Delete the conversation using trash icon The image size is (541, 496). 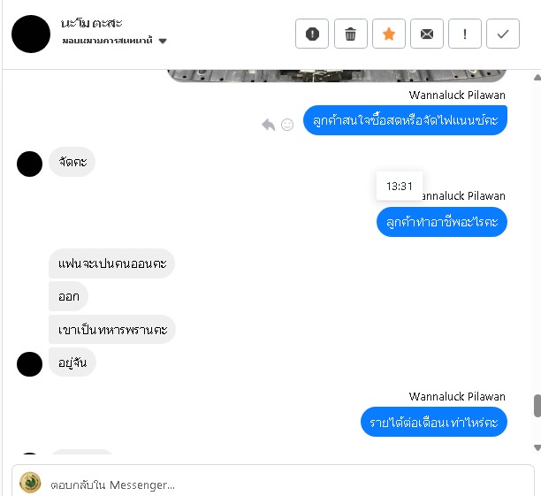pyautogui.click(x=351, y=34)
